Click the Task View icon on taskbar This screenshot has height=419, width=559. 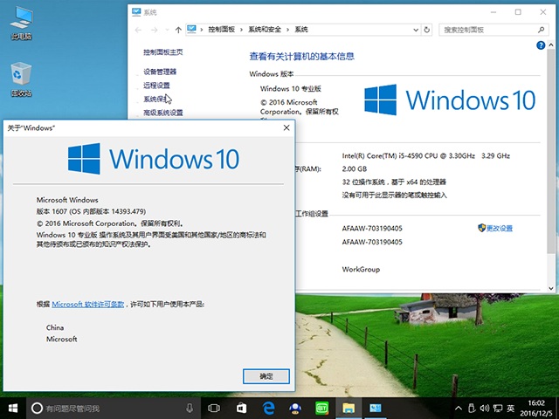click(x=213, y=408)
